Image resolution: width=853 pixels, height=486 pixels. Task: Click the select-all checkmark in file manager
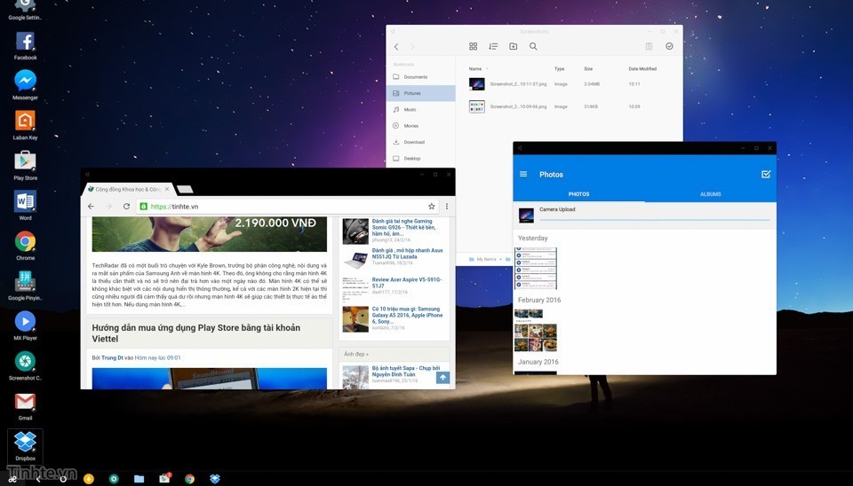[x=669, y=47]
